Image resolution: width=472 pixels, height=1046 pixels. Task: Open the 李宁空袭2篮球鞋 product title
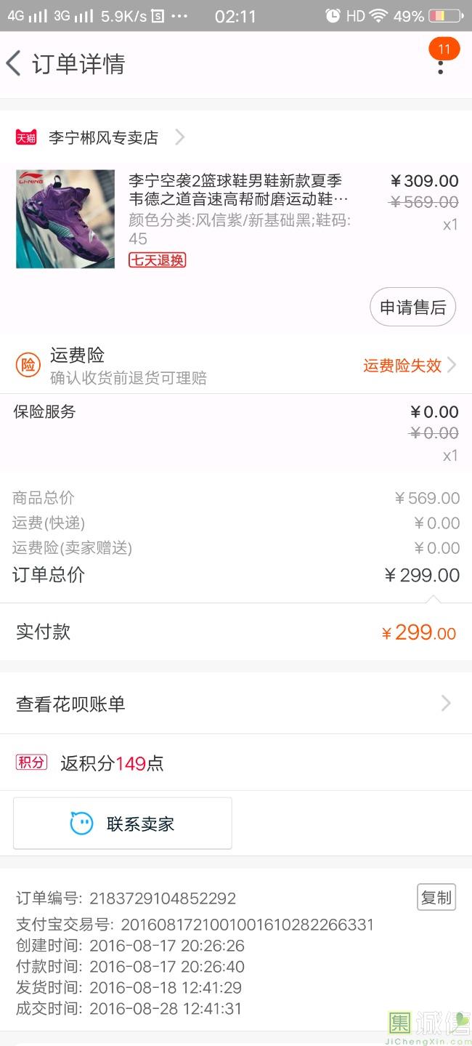(235, 189)
